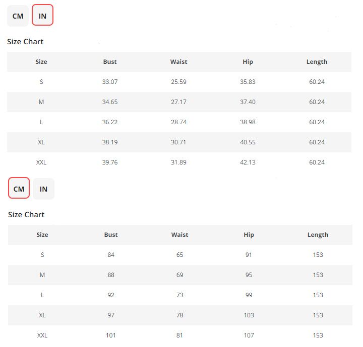Select the 33.07 bust value cell
Viewport: 363px width, 347px height.
pos(110,82)
